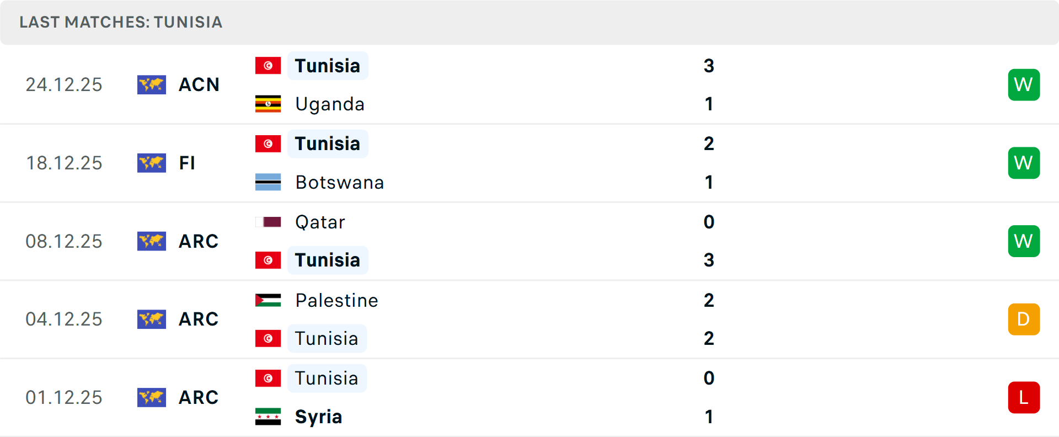
Task: Click the FI competition world-map icon
Action: point(152,163)
